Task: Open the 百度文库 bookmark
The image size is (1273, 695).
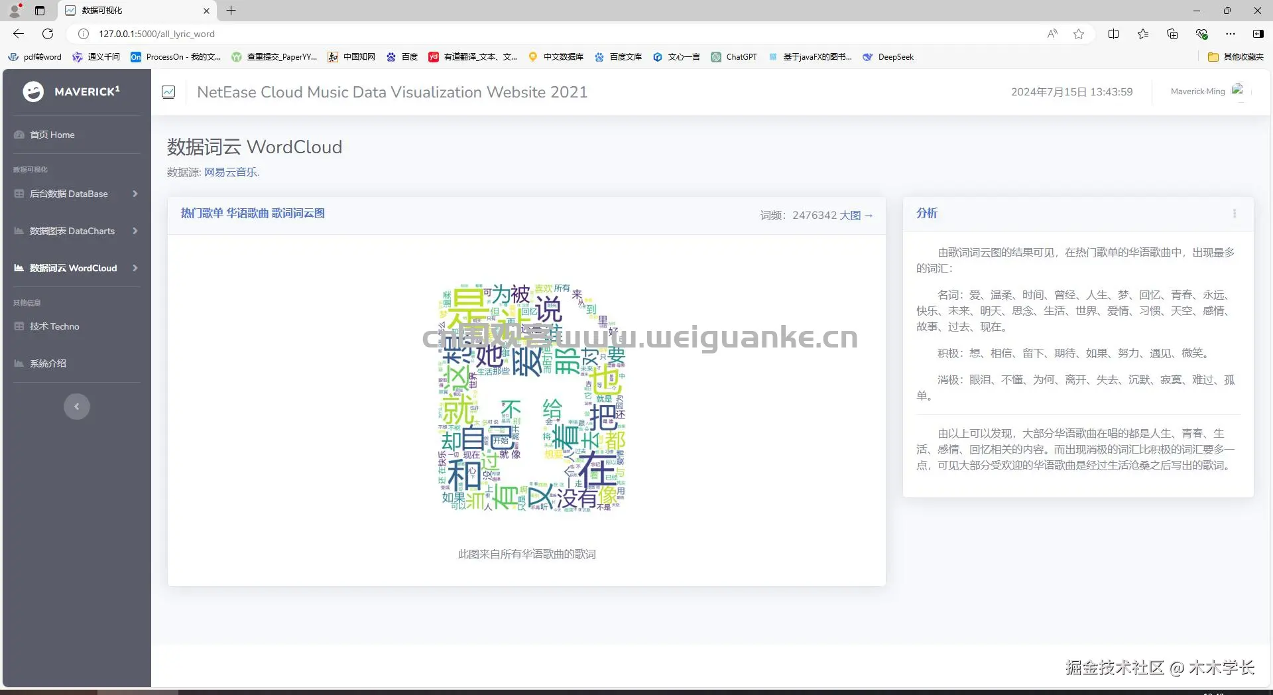Action: pos(618,57)
